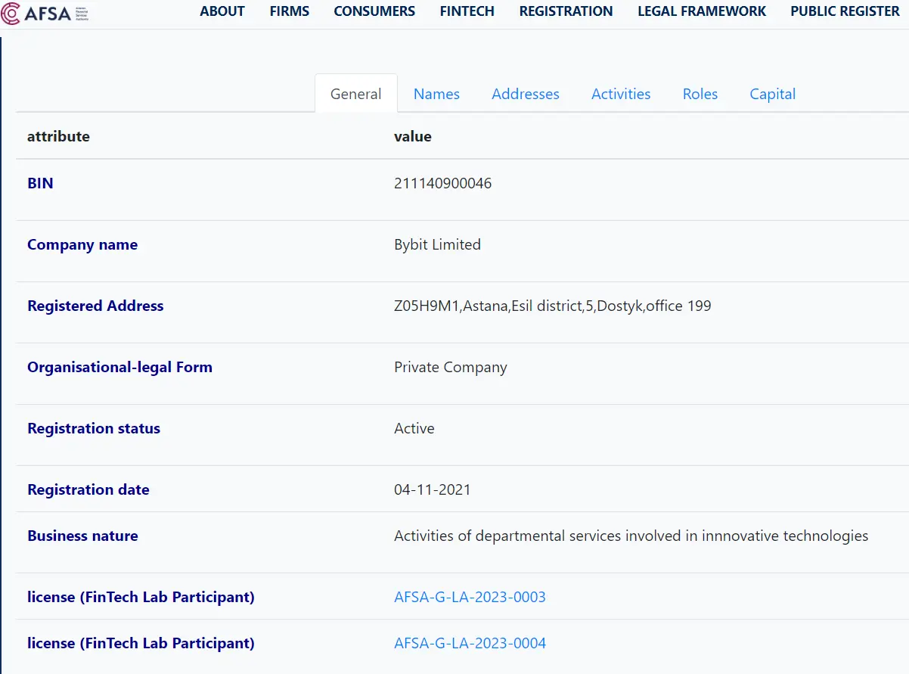
Task: Open license AFSA-G-LA-2023-0003 link
Action: (x=470, y=597)
